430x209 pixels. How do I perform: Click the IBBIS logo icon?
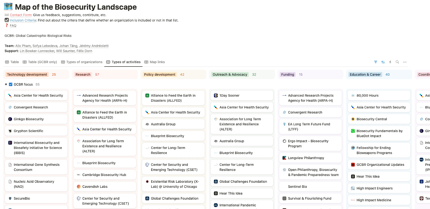10,143
